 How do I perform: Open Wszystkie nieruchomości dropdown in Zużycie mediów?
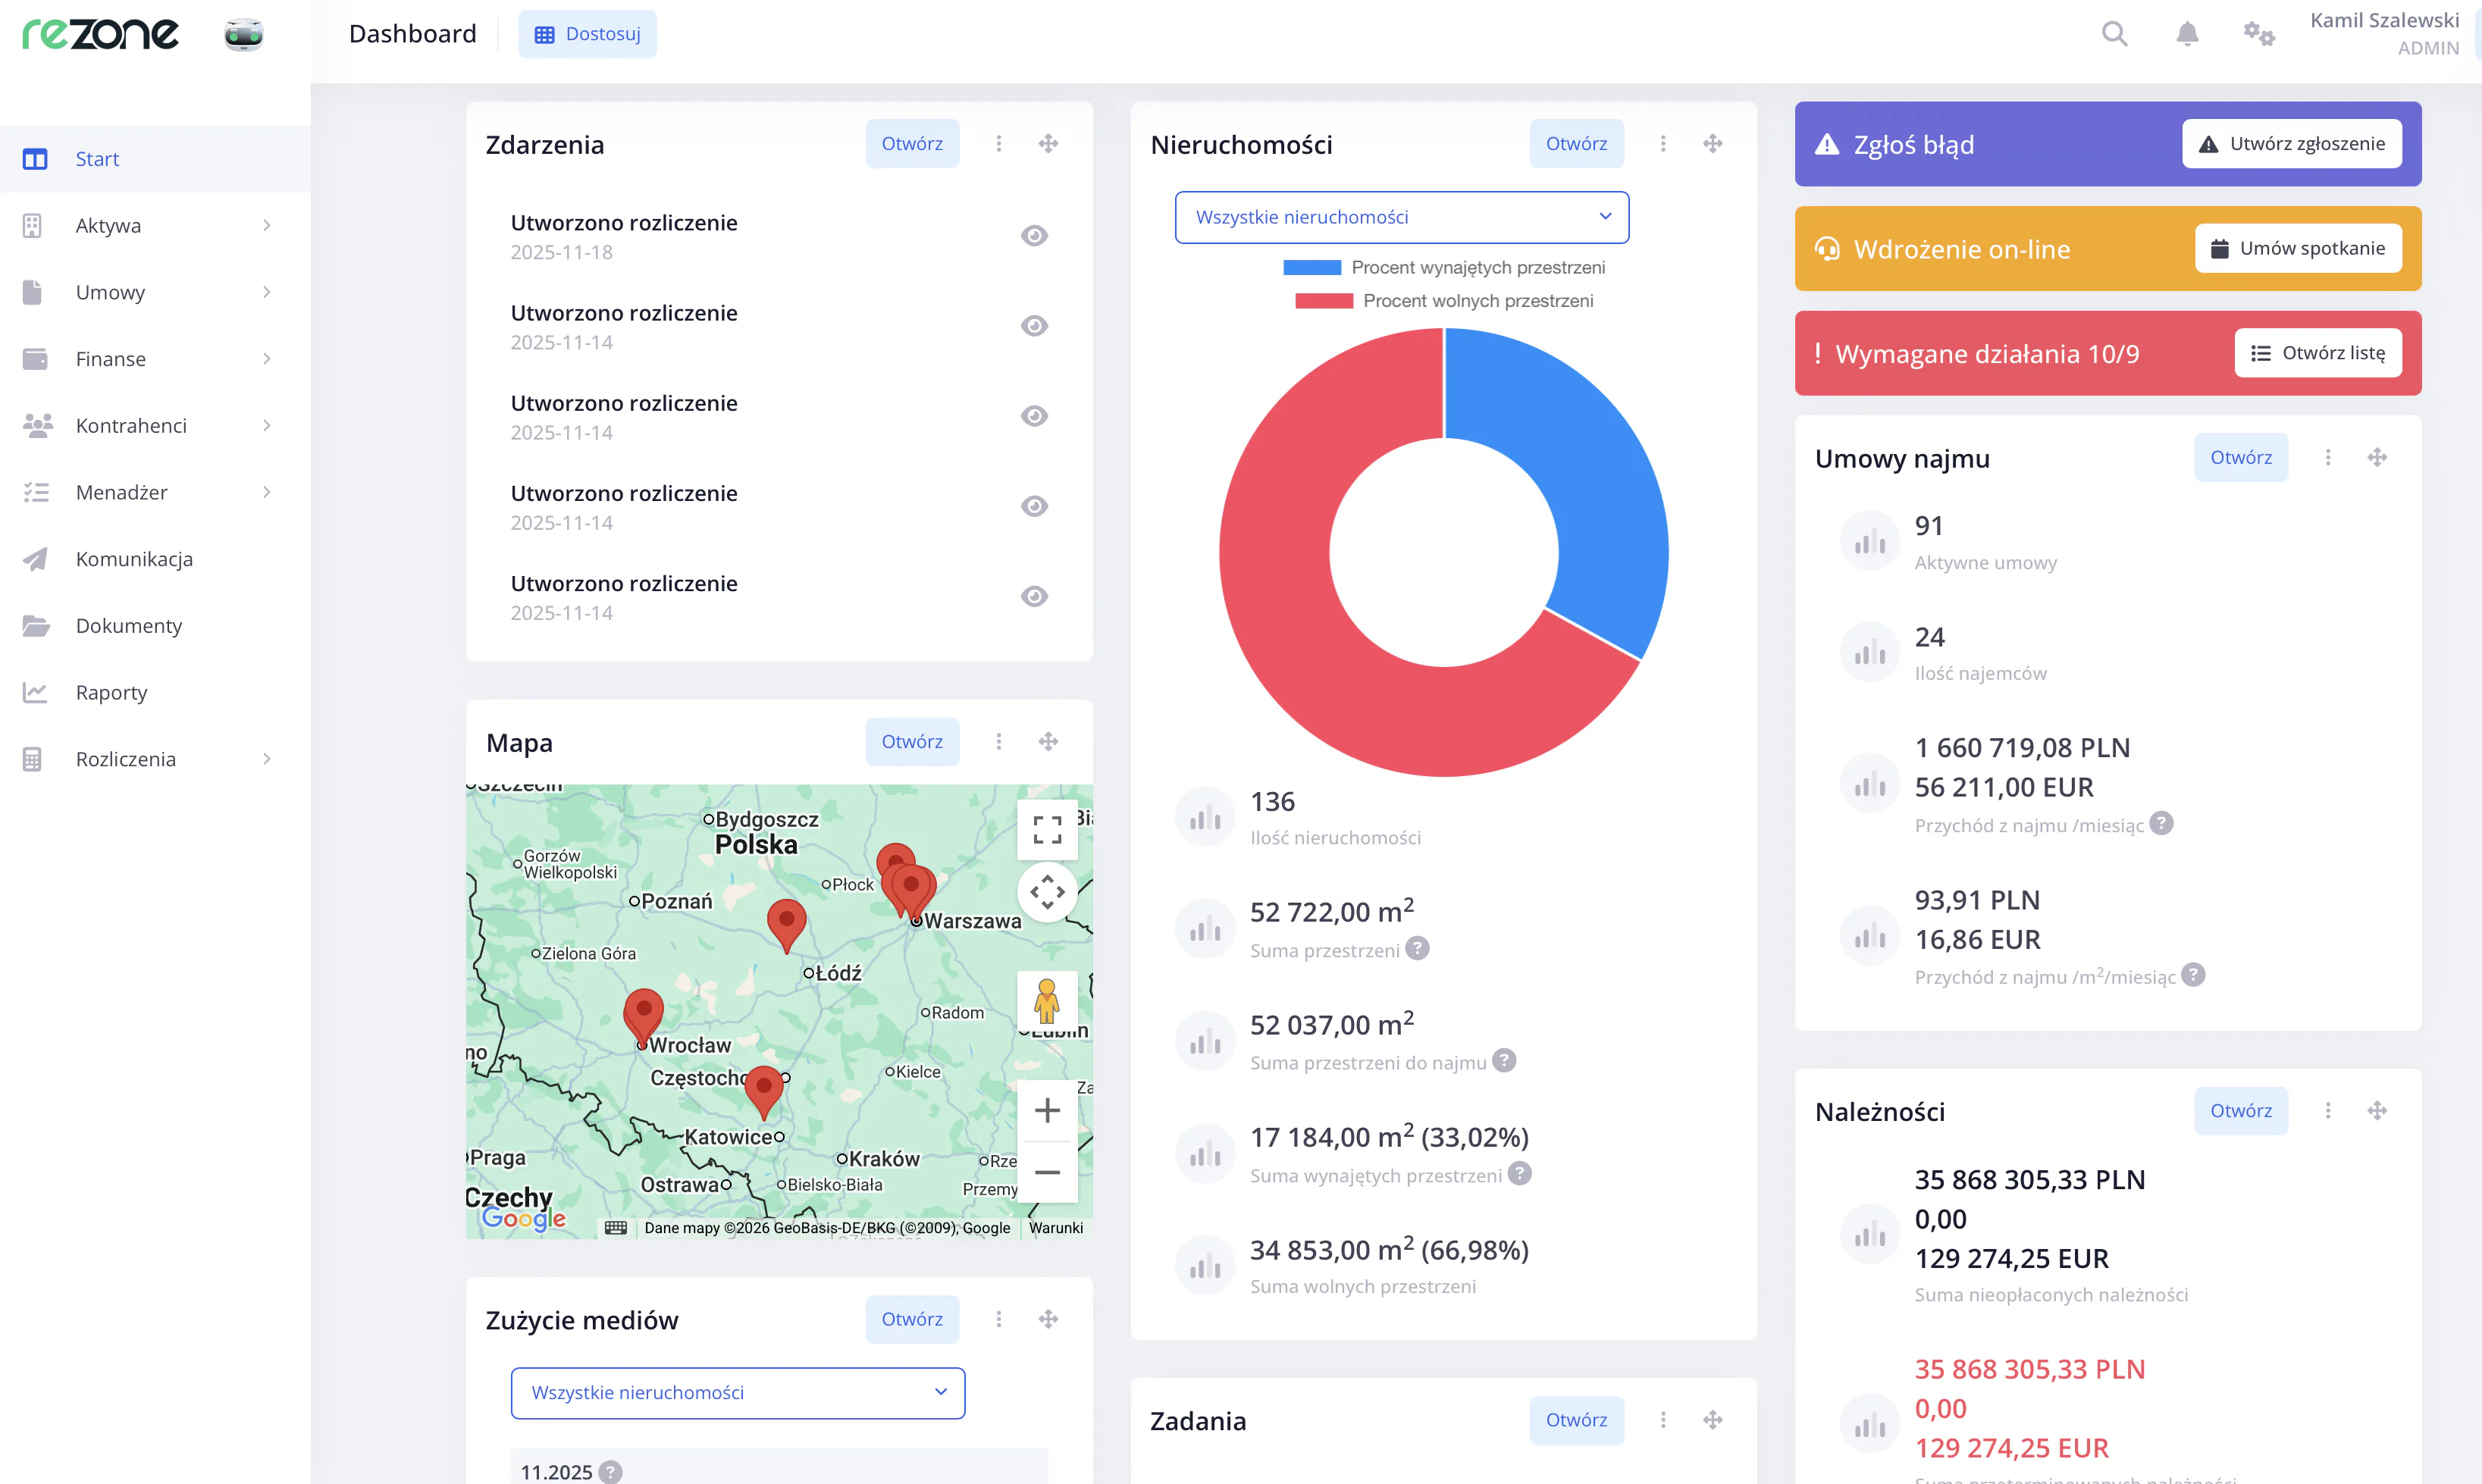737,1393
